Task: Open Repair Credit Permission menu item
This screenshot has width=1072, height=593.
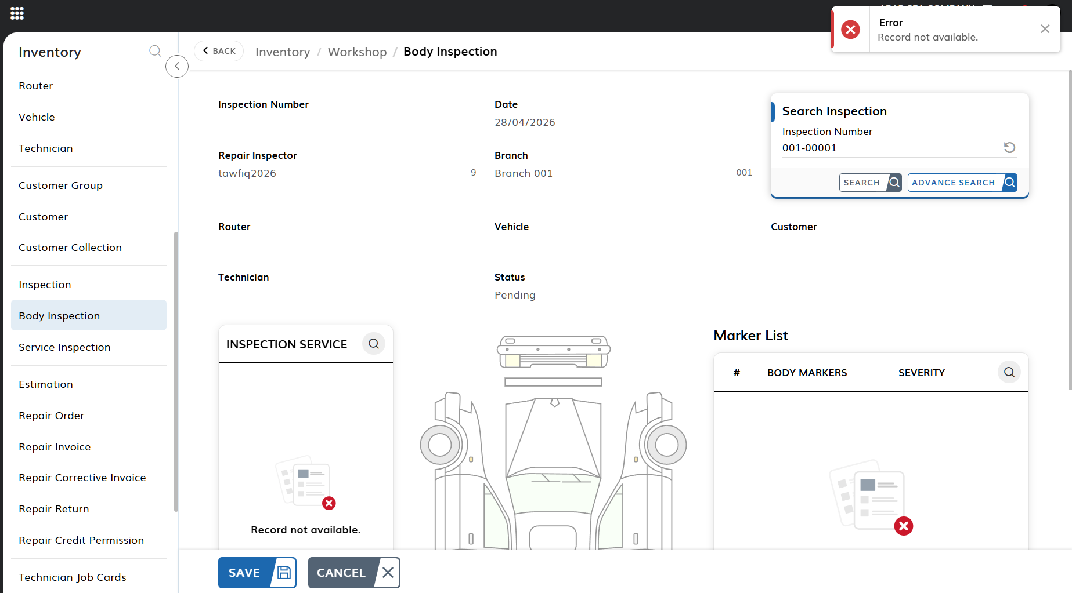Action: coord(88,540)
